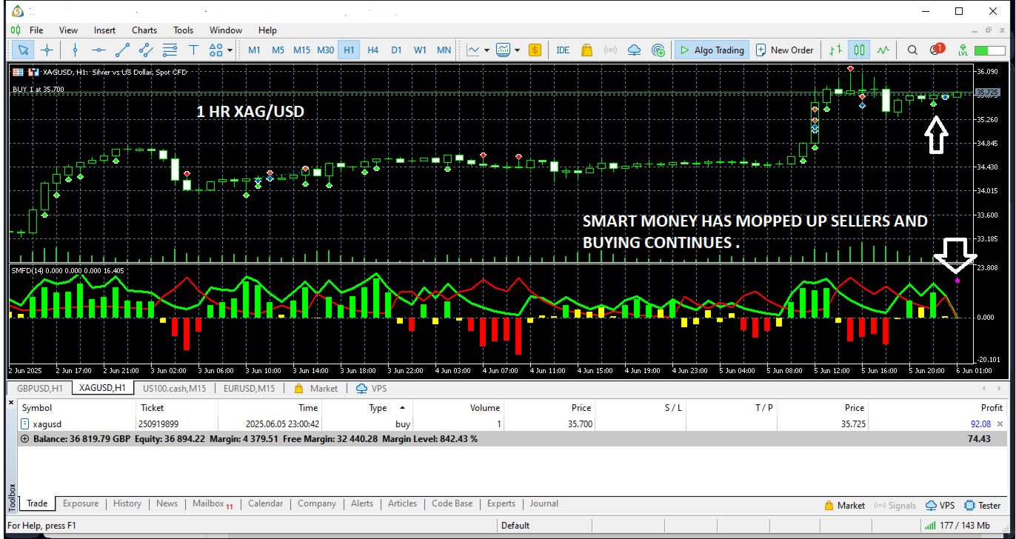1016x539 pixels.
Task: Open the Help menu
Action: [x=267, y=30]
